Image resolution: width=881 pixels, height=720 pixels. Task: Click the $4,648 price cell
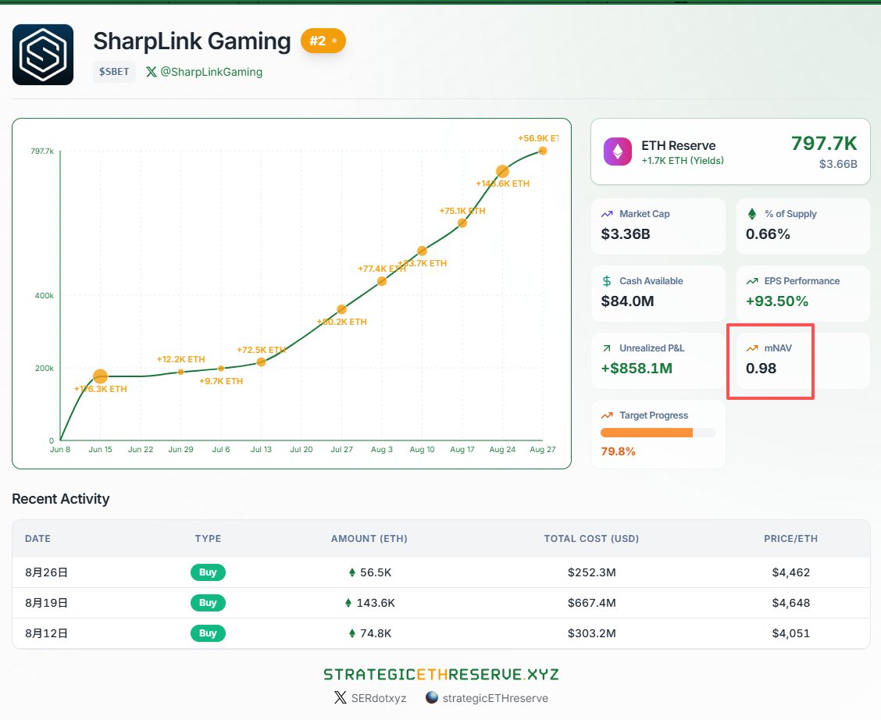pos(790,603)
